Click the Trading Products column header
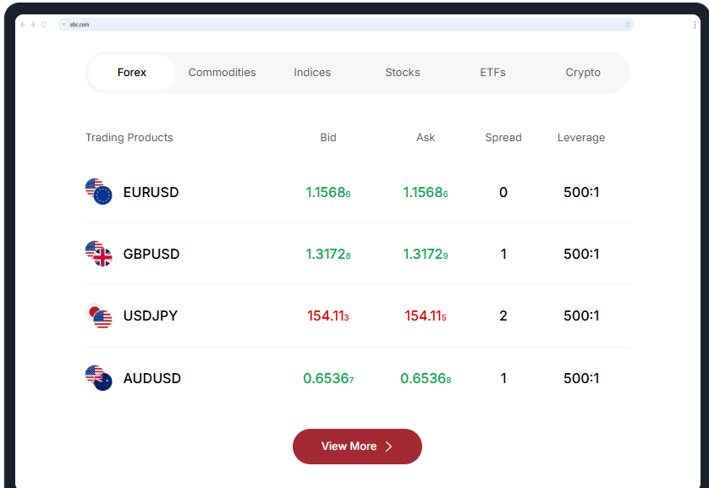 tap(129, 137)
